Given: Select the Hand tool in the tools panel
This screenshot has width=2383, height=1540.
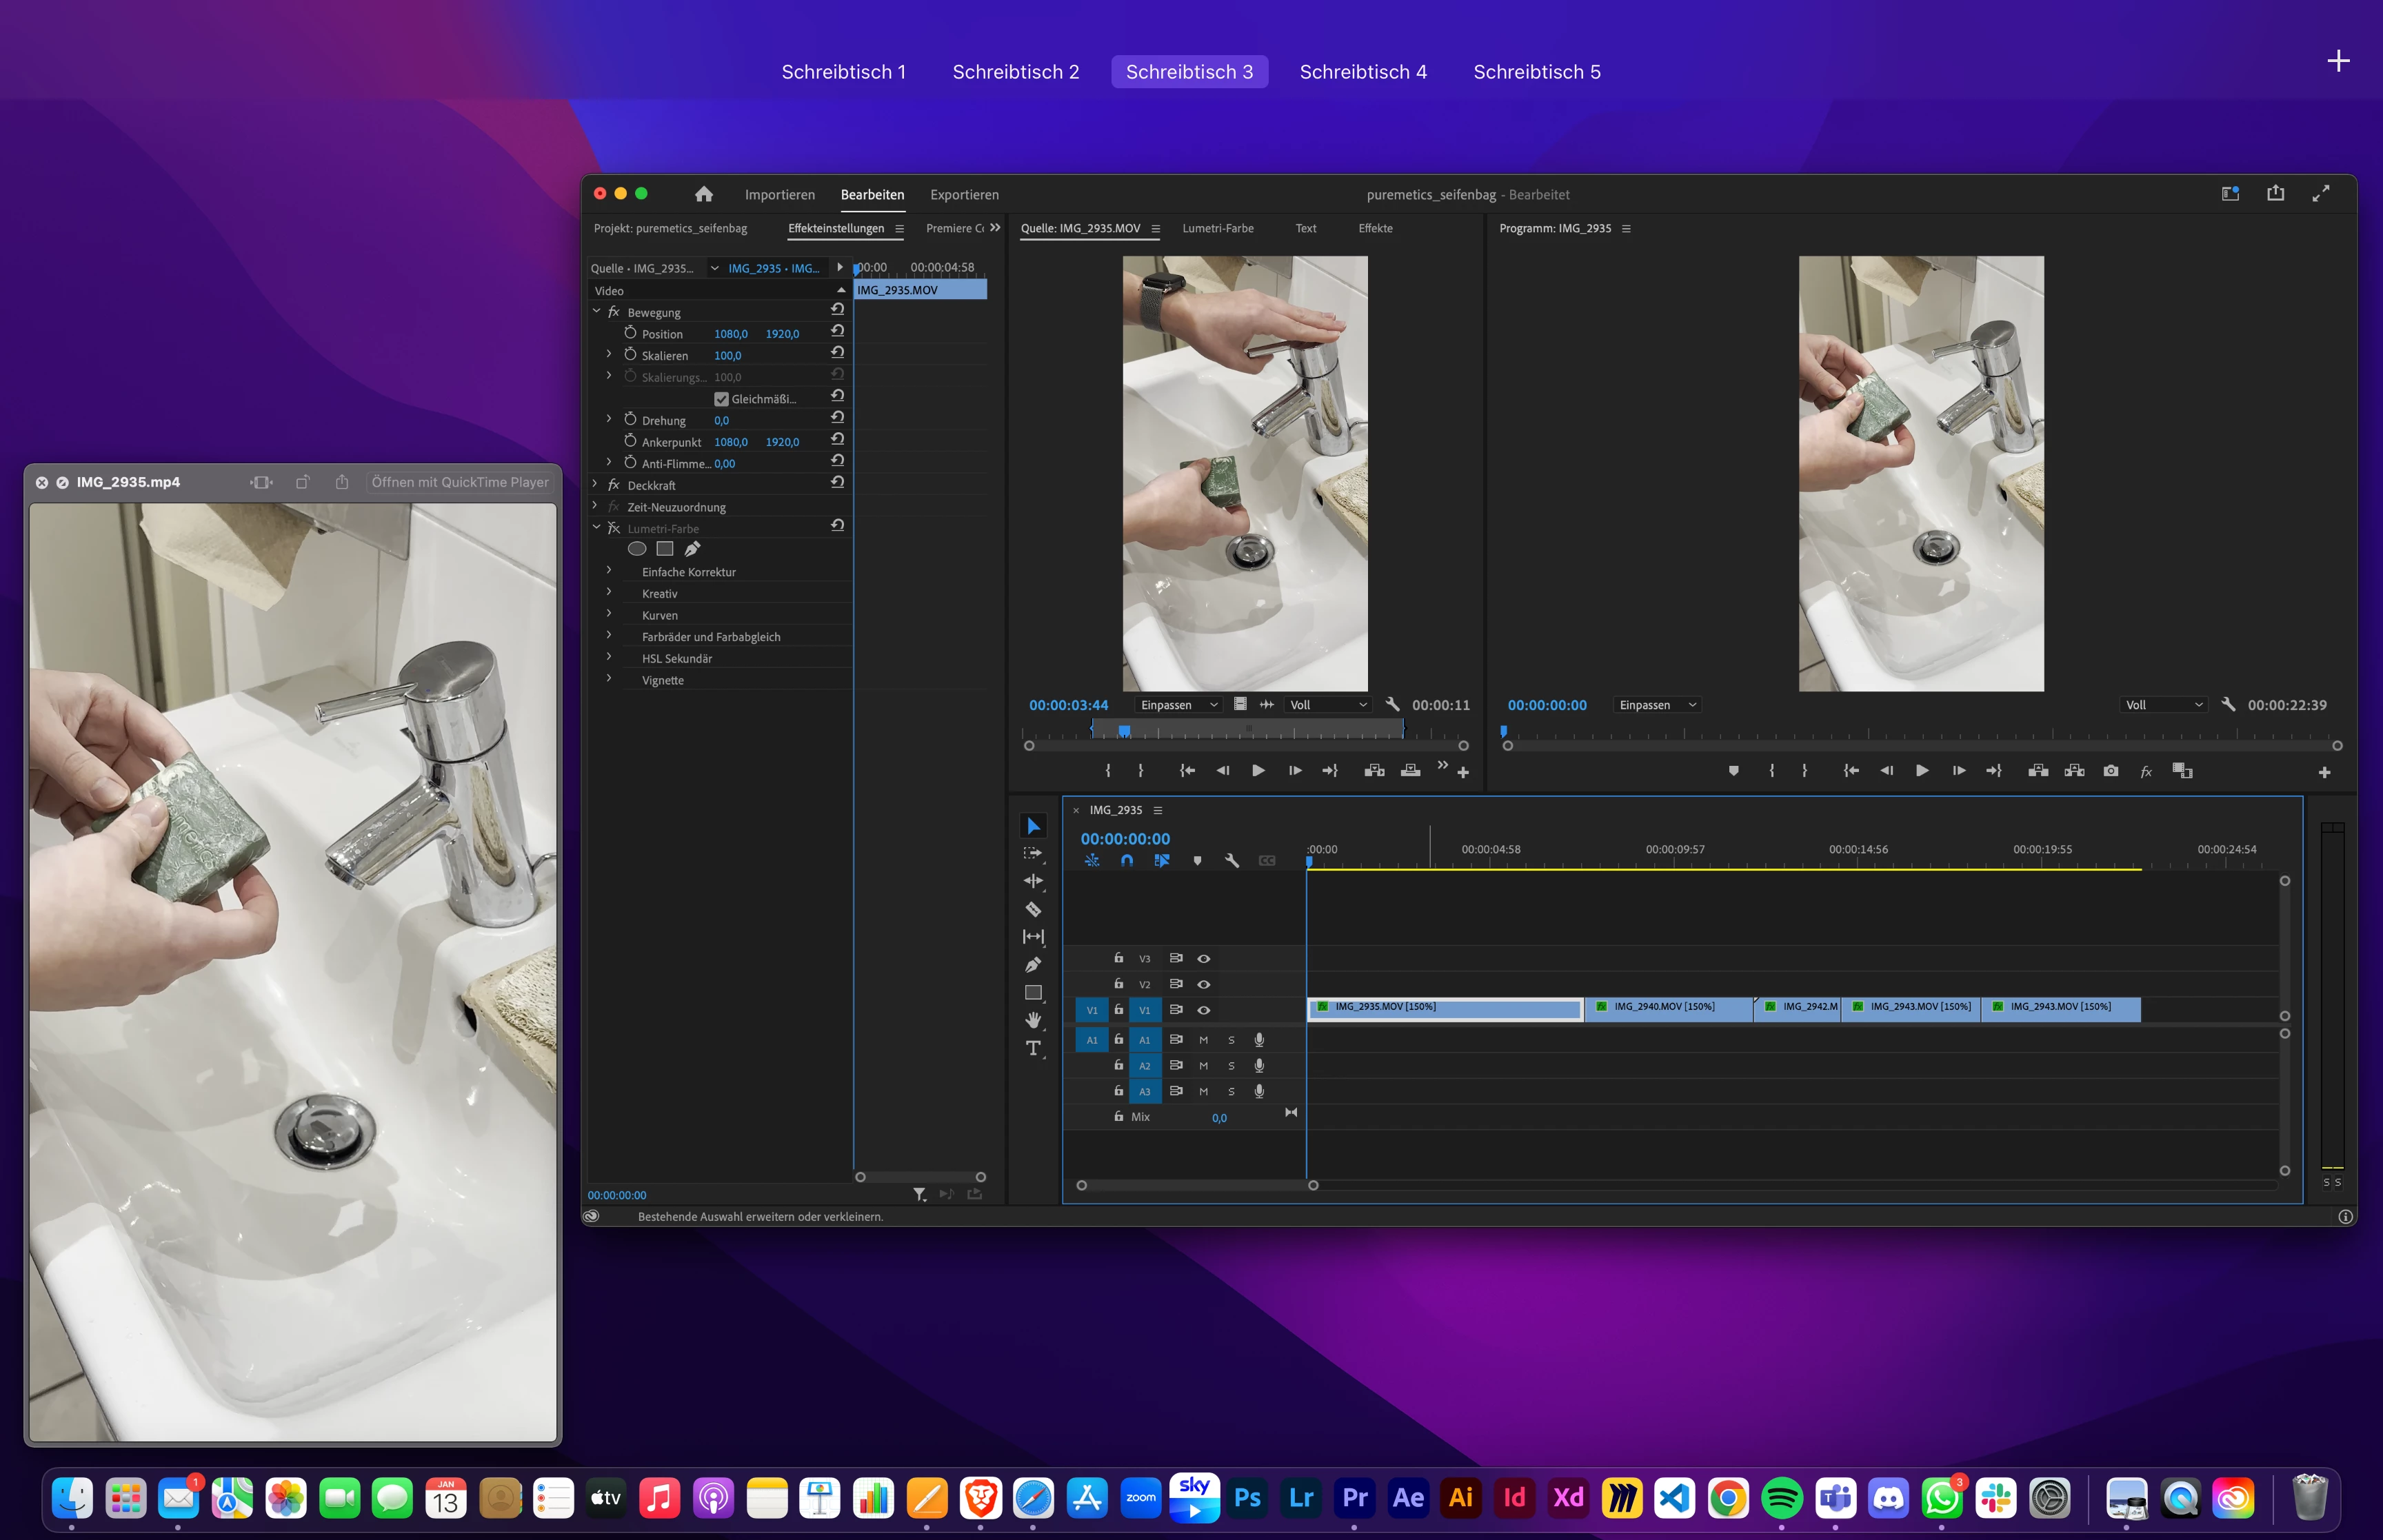Looking at the screenshot, I should pyautogui.click(x=1033, y=1020).
